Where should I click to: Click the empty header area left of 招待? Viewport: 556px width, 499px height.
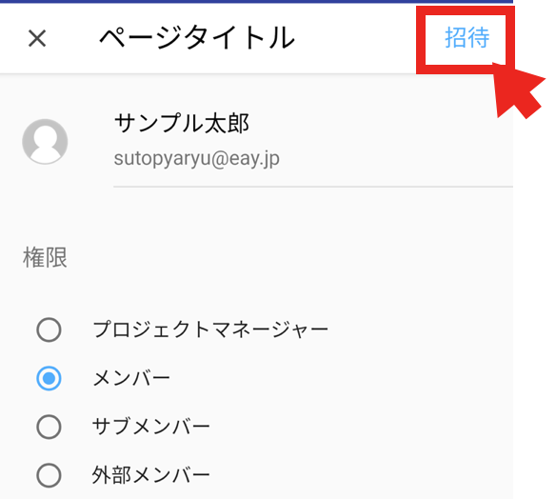(354, 38)
